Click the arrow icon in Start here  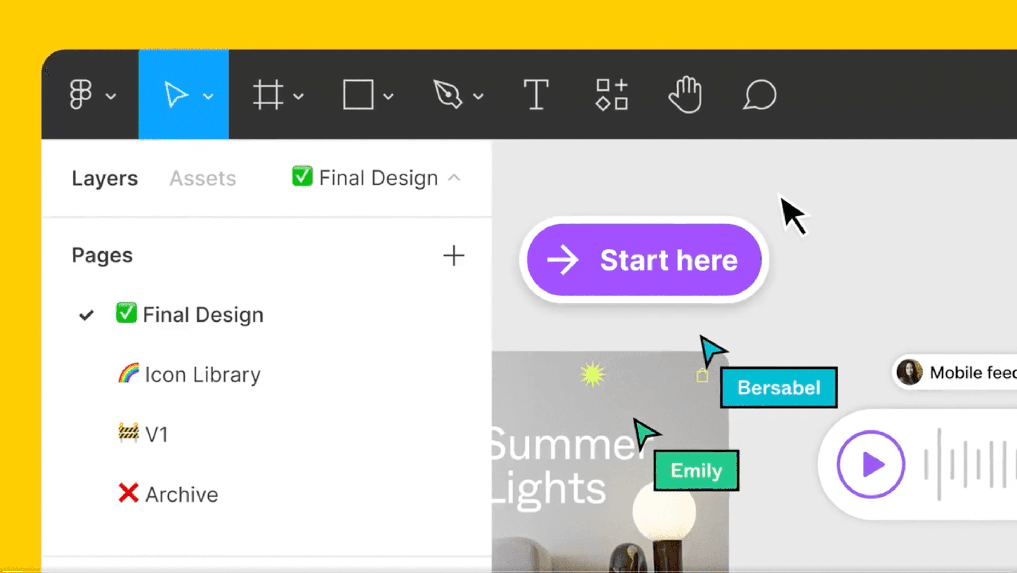tap(563, 260)
